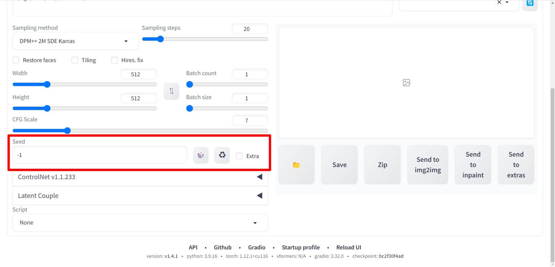Click the Save button
The image size is (555, 267).
point(339,165)
